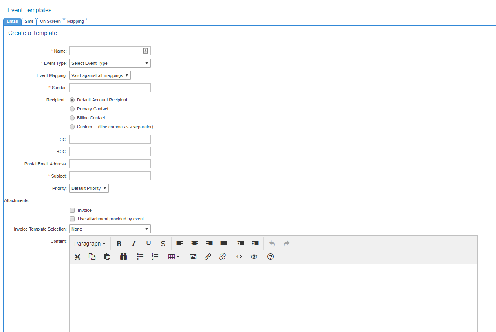
Task: Open Find and Replace binoculars icon
Action: point(123,257)
